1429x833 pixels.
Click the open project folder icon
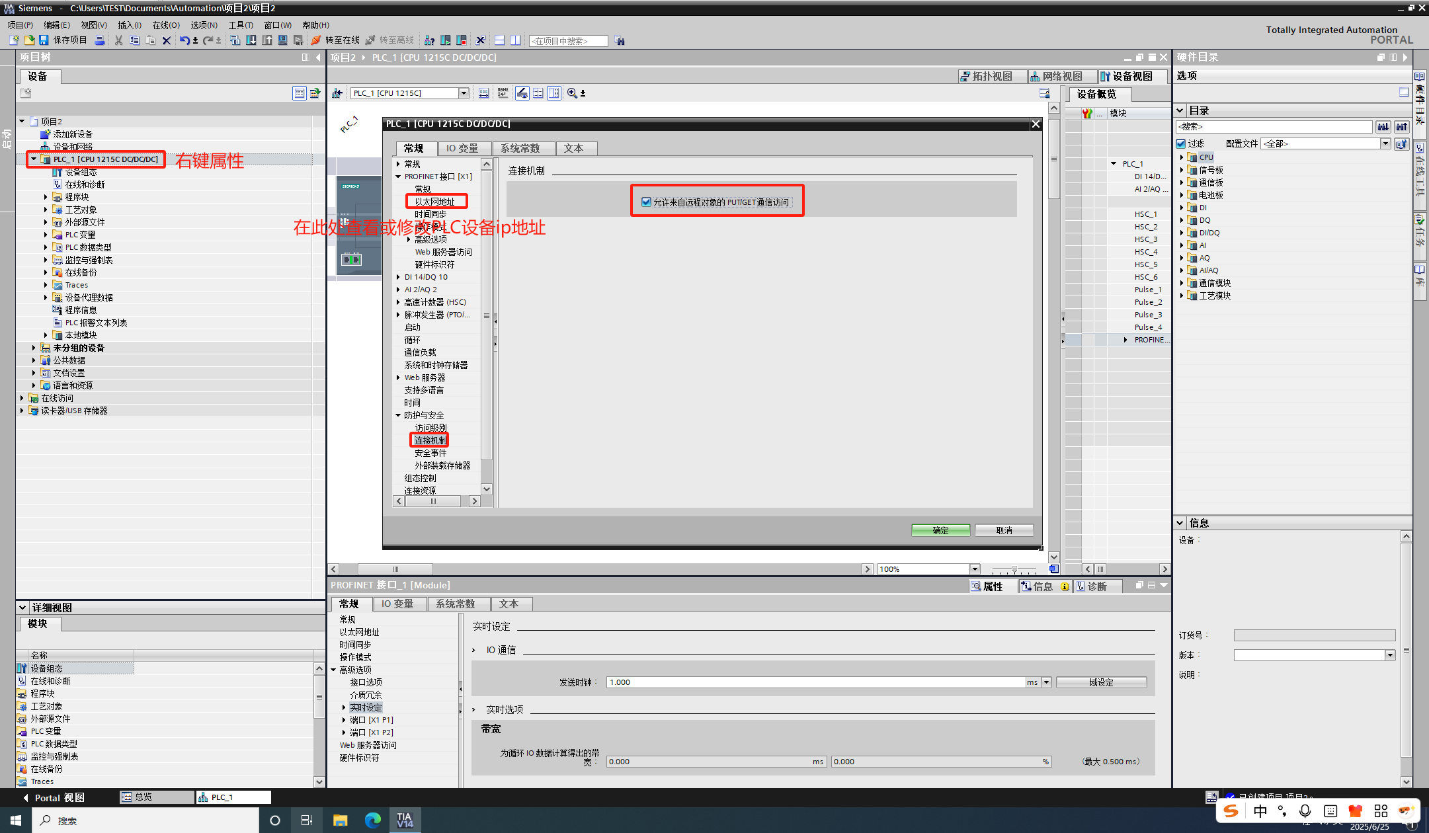(29, 40)
